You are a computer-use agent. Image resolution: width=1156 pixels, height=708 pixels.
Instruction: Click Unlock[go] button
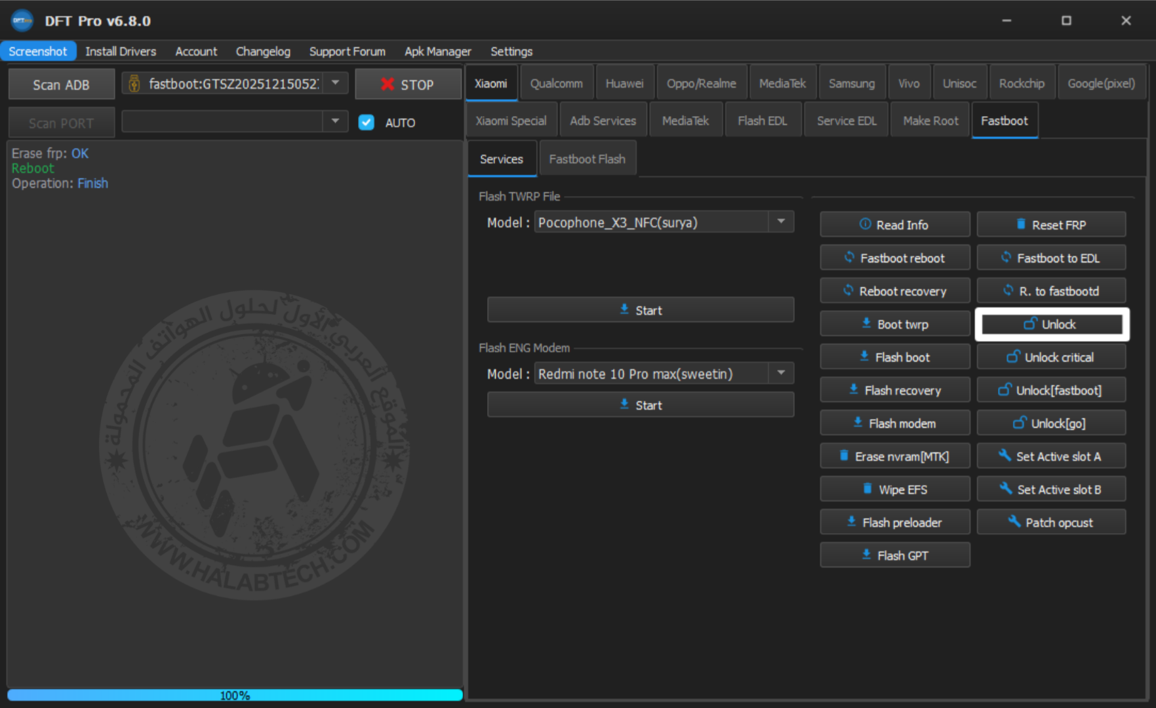pyautogui.click(x=1051, y=423)
